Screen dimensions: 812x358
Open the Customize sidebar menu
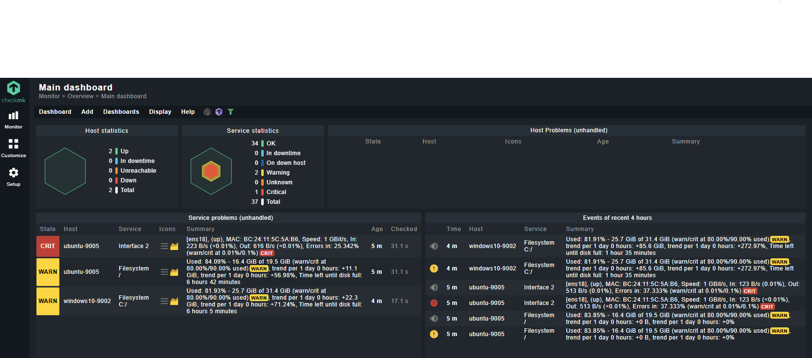pyautogui.click(x=14, y=148)
